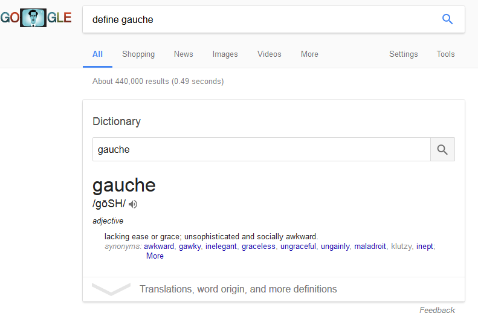This screenshot has height=316, width=478.
Task: Open the Settings menu
Action: point(403,54)
